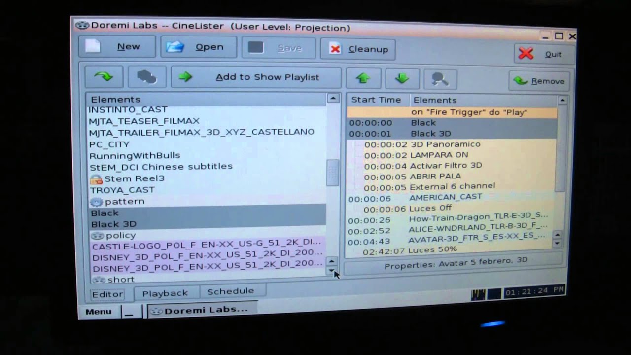Screen dimensions: 631x355
Task: Click the grayed-out Save button
Action: [278, 48]
